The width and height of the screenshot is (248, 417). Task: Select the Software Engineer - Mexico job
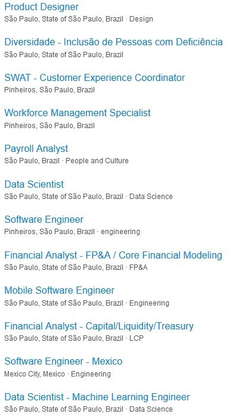coord(63,362)
